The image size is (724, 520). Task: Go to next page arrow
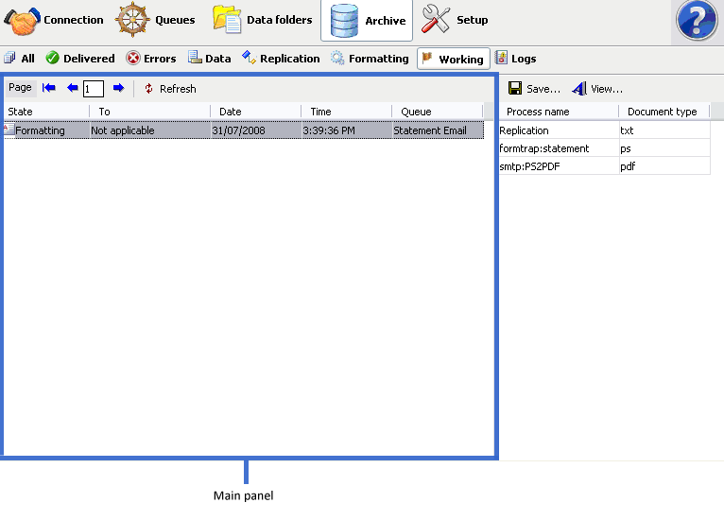118,88
